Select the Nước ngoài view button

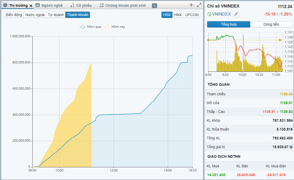pos(35,15)
